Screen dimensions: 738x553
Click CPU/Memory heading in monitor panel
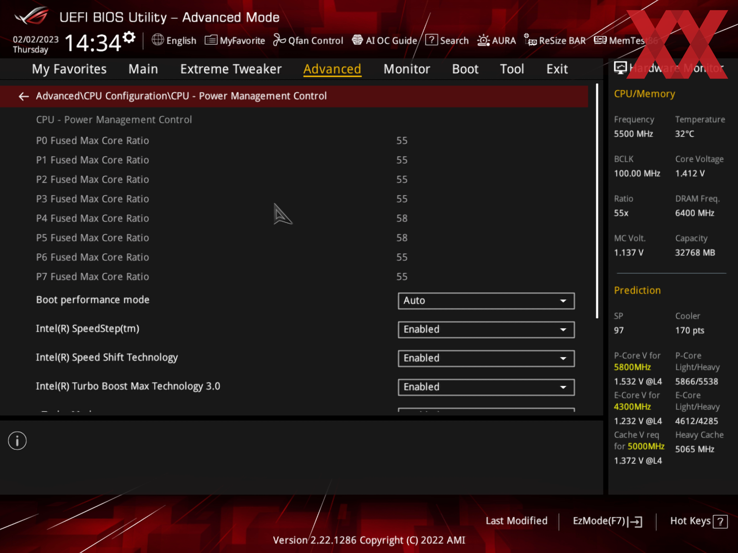644,94
